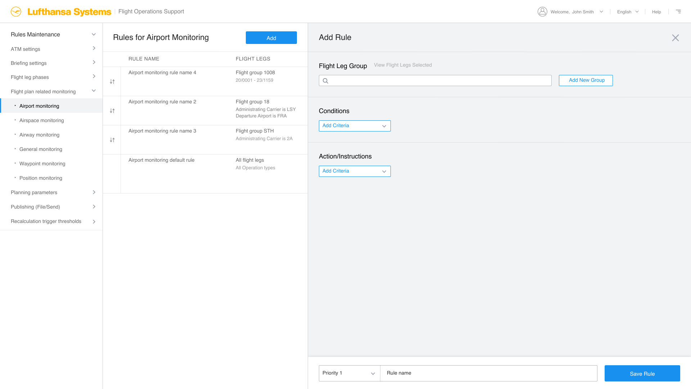Click the FLIGHT LEGS column header

[x=253, y=59]
